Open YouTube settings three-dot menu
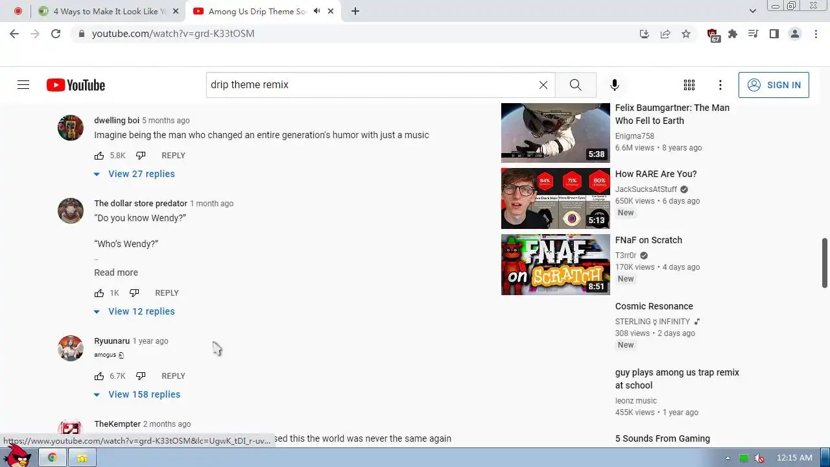 pos(720,85)
